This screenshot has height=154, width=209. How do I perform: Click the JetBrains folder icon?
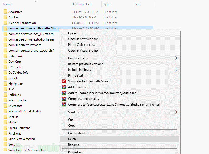(5, 95)
